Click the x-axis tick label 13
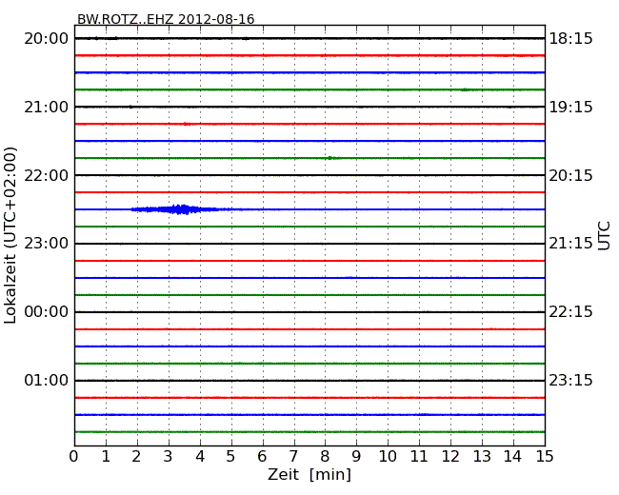Image resolution: width=619 pixels, height=495 pixels. 482,456
